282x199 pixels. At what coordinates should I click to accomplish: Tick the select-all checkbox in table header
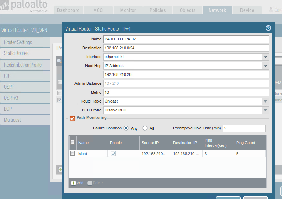pos(73,143)
